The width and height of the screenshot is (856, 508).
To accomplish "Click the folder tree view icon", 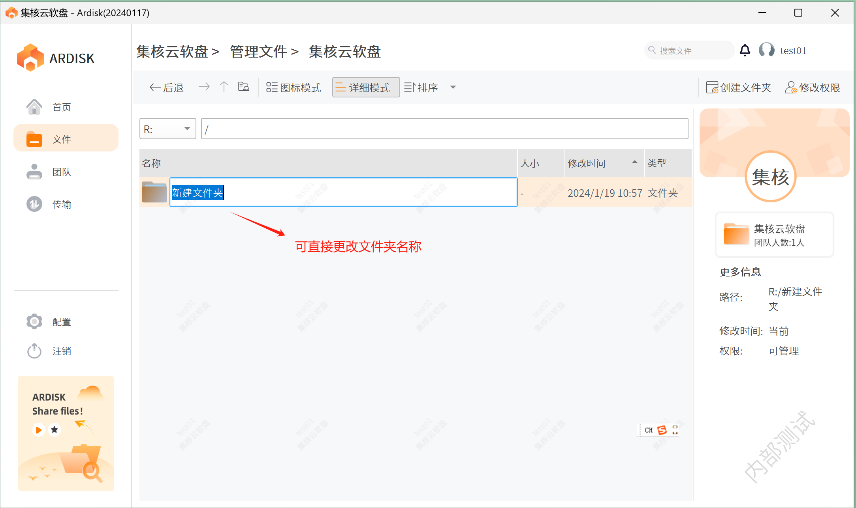I will click(x=243, y=87).
